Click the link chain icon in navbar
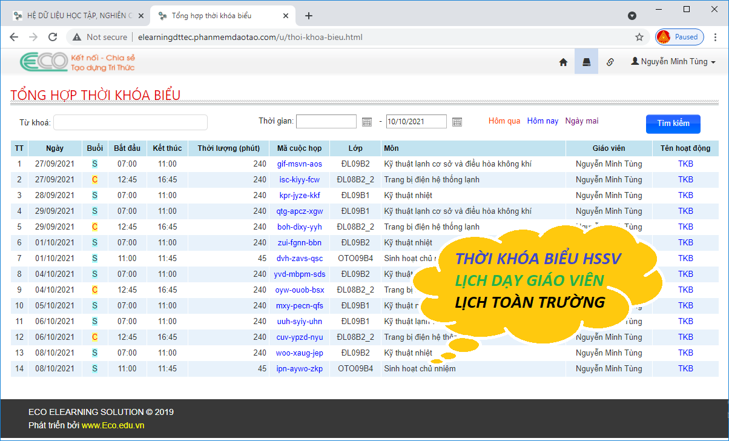This screenshot has width=729, height=441. [610, 62]
